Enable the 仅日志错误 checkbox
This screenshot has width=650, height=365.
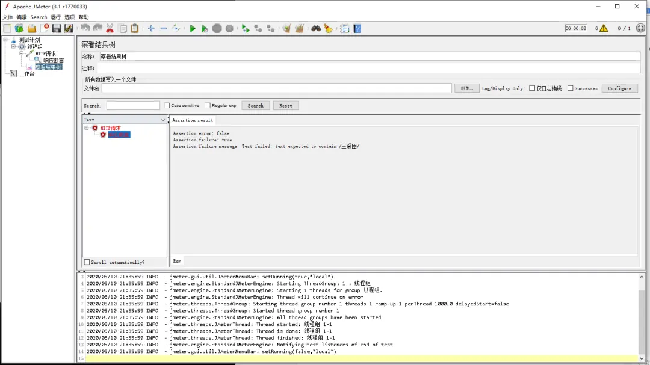coord(532,88)
